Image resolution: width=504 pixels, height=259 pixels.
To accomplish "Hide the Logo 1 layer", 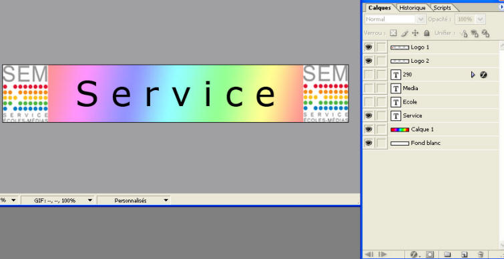I will 368,47.
